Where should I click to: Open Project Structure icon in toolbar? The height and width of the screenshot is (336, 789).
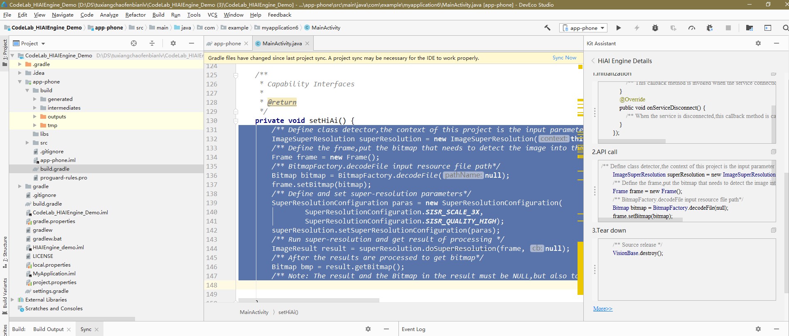click(750, 28)
